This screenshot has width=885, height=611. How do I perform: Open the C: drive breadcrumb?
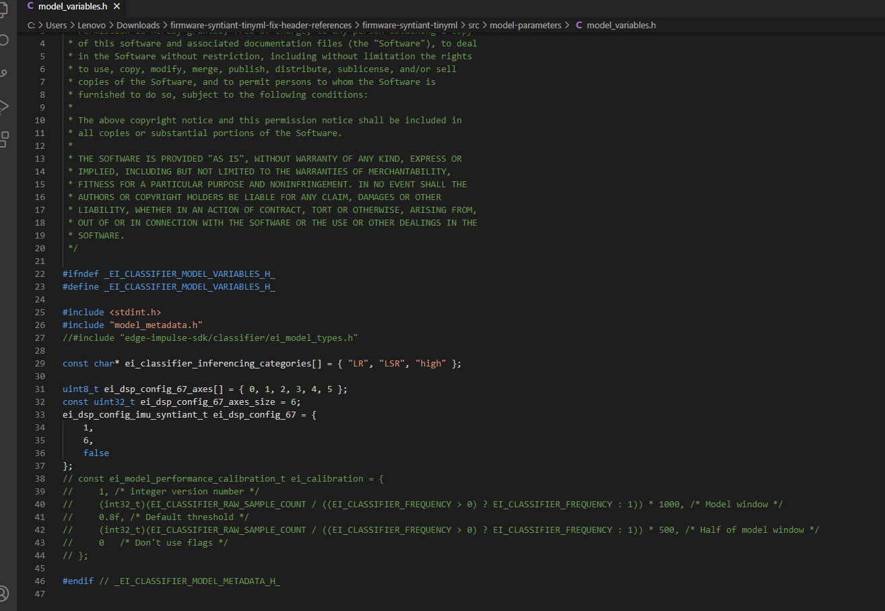click(x=32, y=25)
